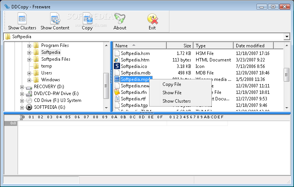Expand the Softpedia folder tree node
Viewport: 294px width, 187px height.
pos(29,53)
